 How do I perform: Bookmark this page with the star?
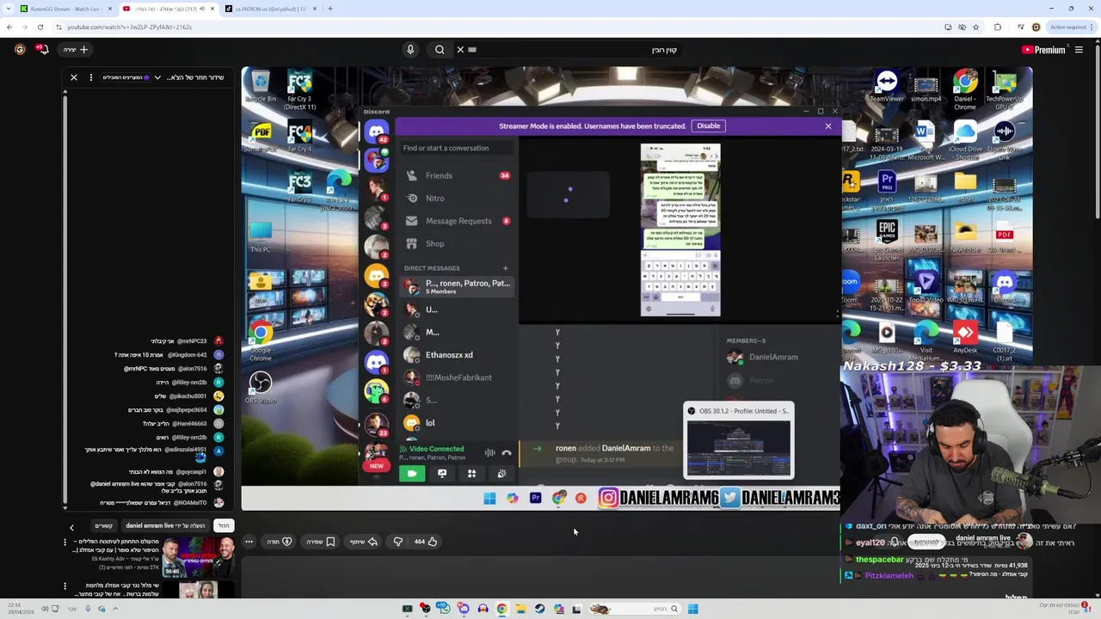[x=975, y=27]
